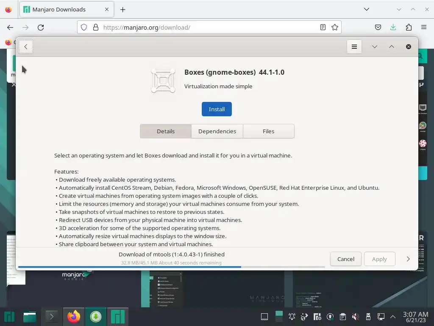Click the Boxes application icon
The height and width of the screenshot is (326, 434).
pos(163,80)
